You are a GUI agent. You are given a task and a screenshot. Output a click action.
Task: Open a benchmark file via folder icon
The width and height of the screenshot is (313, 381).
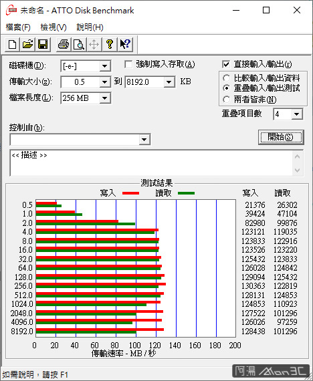[27, 45]
